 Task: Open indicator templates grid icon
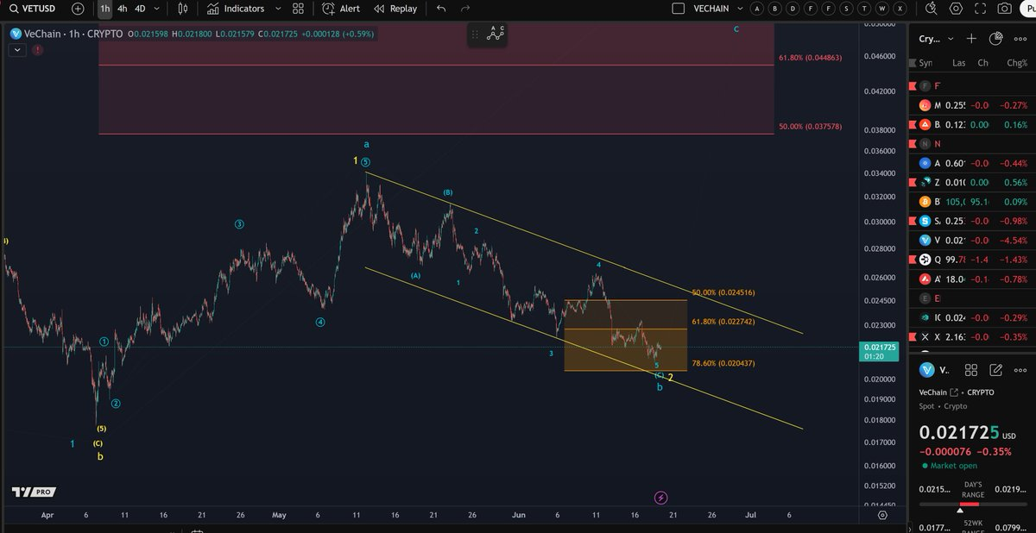point(298,9)
